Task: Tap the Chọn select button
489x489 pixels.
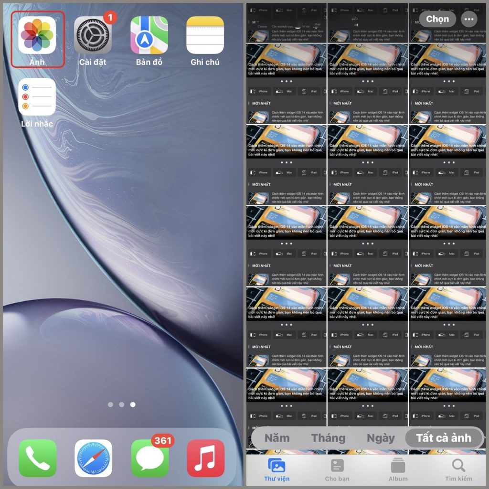Action: tap(437, 19)
